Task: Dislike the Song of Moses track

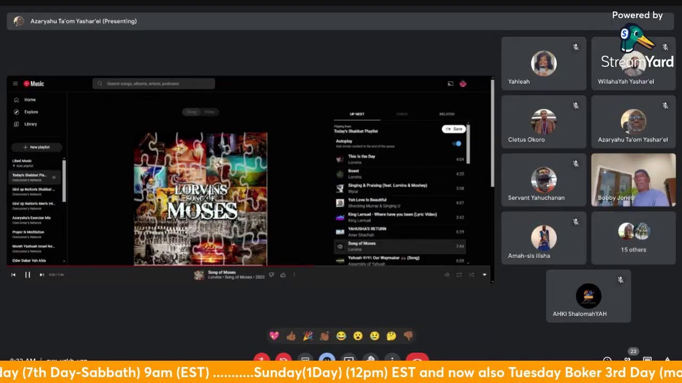Action: coord(271,274)
